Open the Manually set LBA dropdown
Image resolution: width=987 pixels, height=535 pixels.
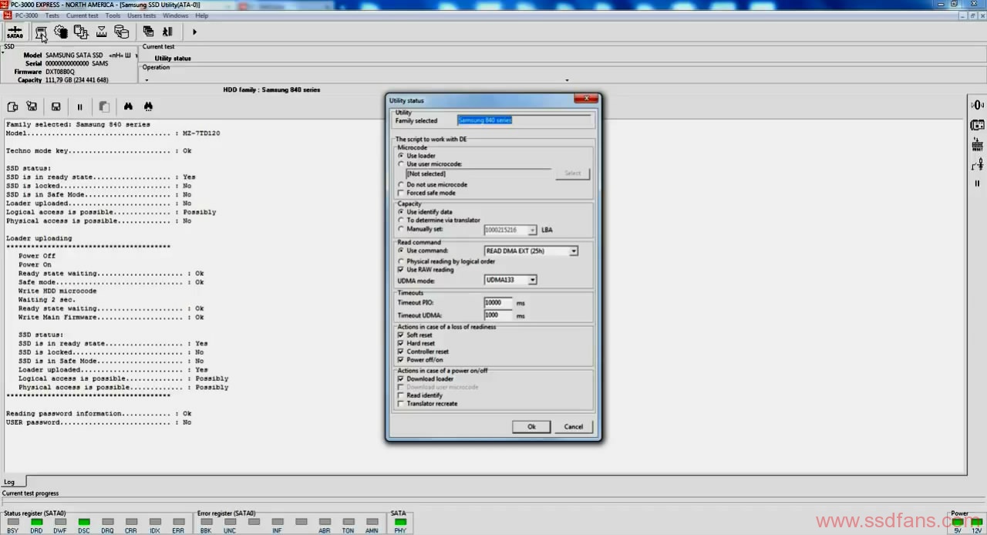532,230
